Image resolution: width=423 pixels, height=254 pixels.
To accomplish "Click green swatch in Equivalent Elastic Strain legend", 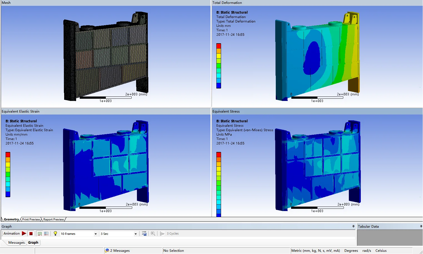I will (x=8, y=174).
